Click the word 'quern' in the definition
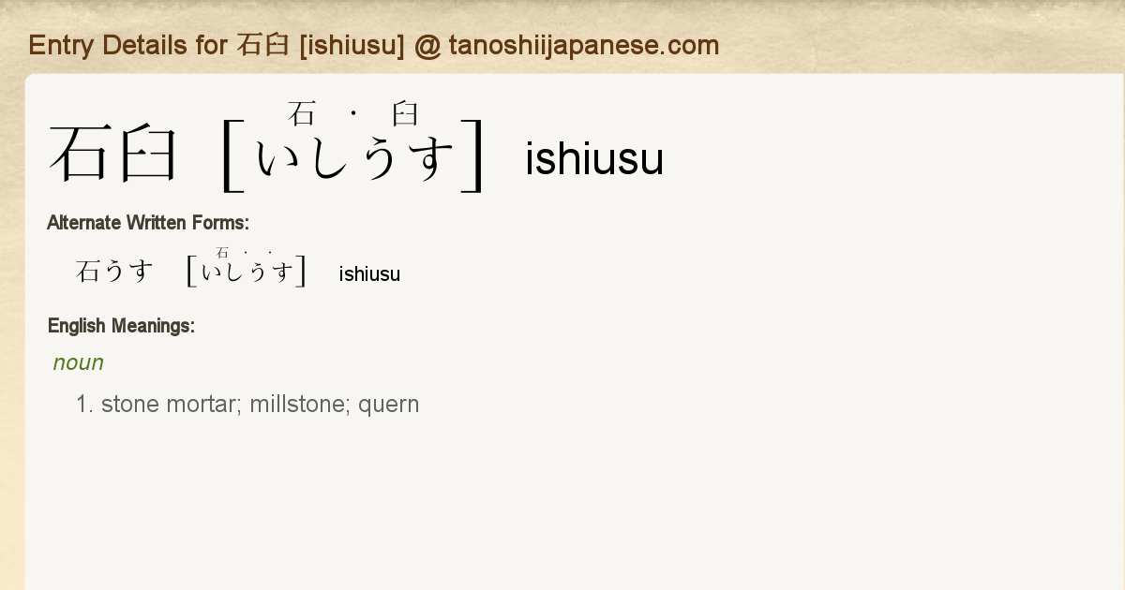 pyautogui.click(x=389, y=405)
